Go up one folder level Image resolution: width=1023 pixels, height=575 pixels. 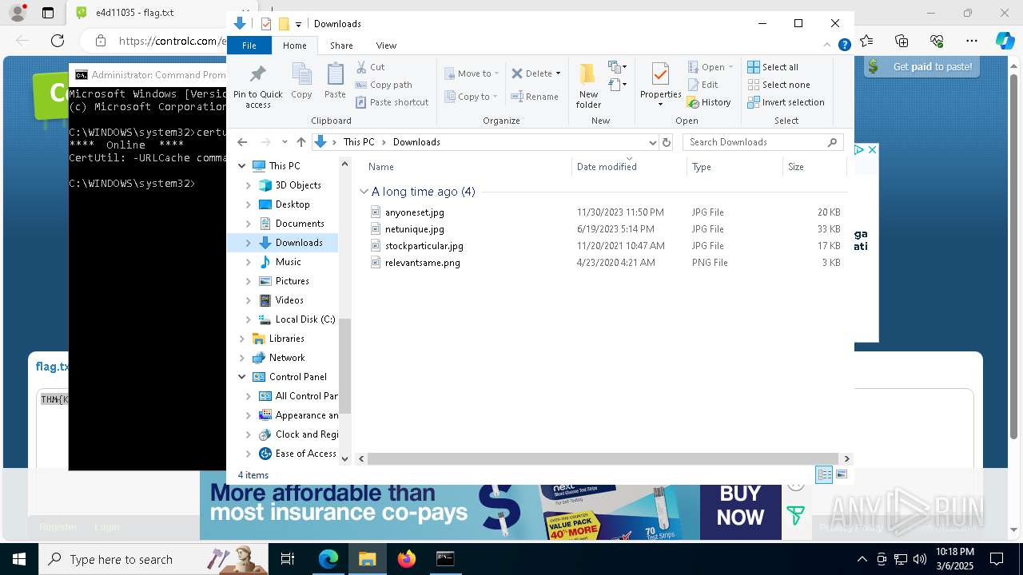(x=301, y=142)
